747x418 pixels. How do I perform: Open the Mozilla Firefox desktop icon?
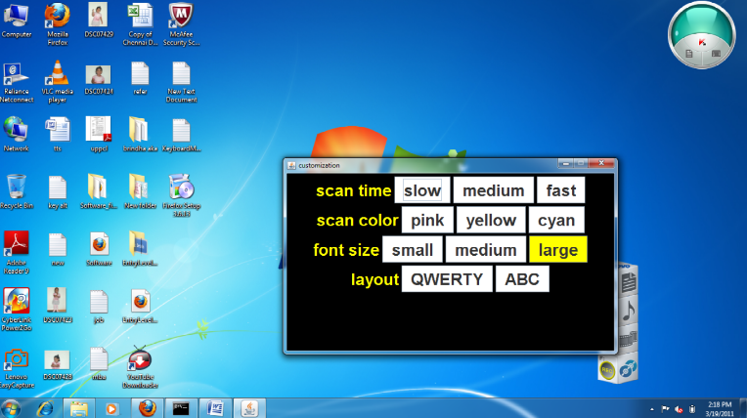click(x=58, y=20)
